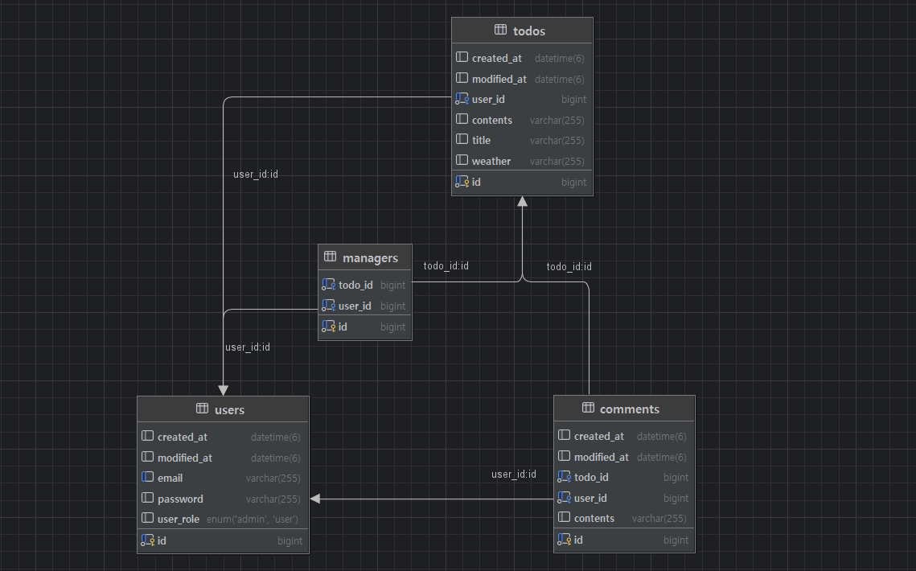This screenshot has width=916, height=571.
Task: Select the user_id column name in todos
Action: tap(488, 100)
